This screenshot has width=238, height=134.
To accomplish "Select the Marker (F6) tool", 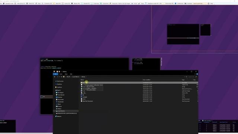I will 75,3.
